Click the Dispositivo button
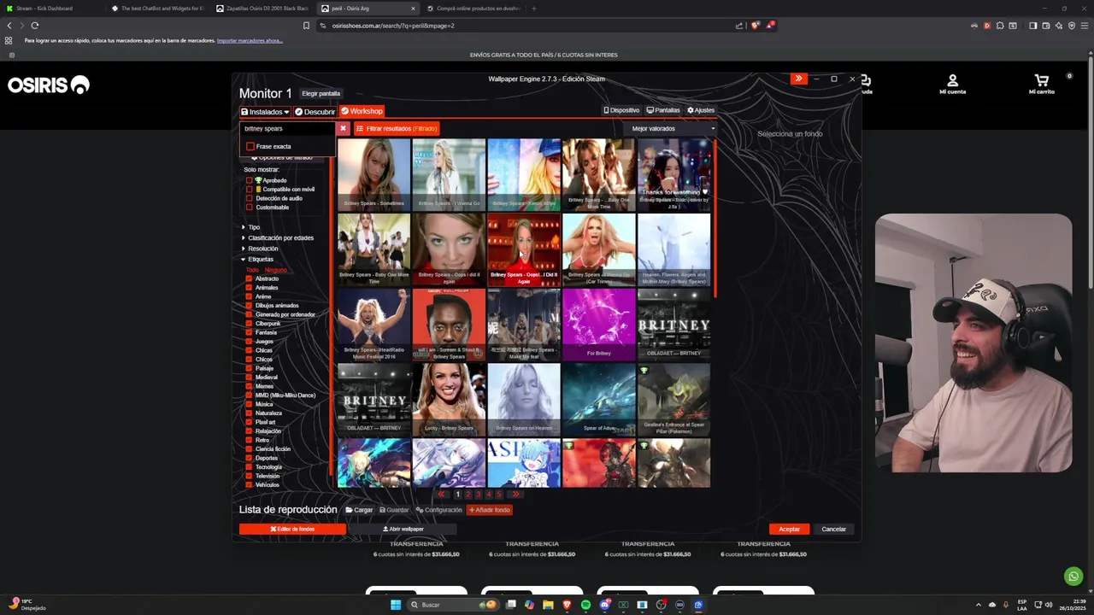 pos(621,110)
